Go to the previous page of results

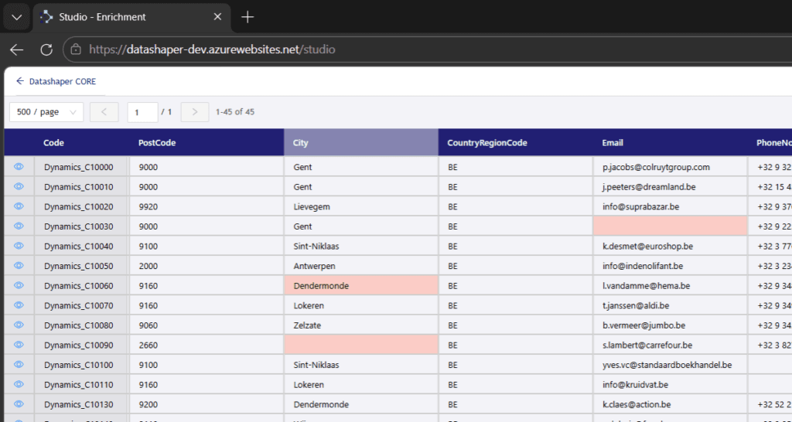point(104,112)
